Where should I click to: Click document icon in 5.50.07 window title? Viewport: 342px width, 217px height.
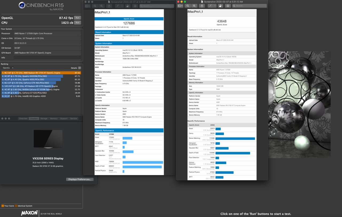pyautogui.click(x=109, y=2)
